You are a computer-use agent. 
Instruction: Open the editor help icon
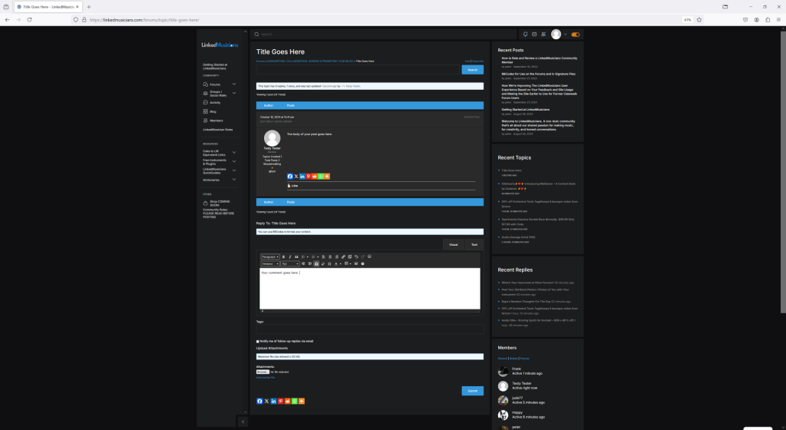(362, 263)
